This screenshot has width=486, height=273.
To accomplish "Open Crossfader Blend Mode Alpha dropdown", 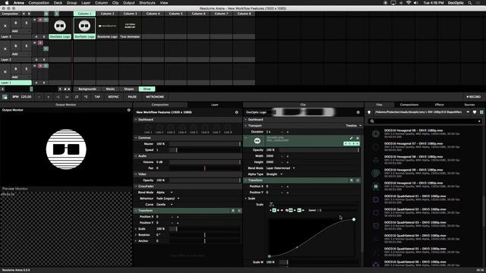I will pyautogui.click(x=164, y=192).
